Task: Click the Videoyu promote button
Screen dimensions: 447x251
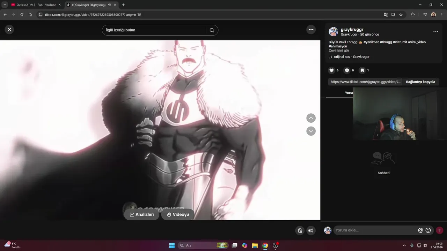Action: tap(178, 214)
